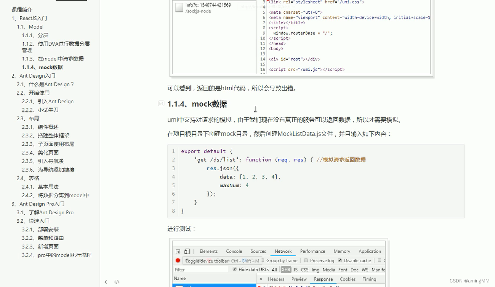Screen dimensions: 495x287
Task: Click the red record button in Network panel
Action: tap(178, 260)
